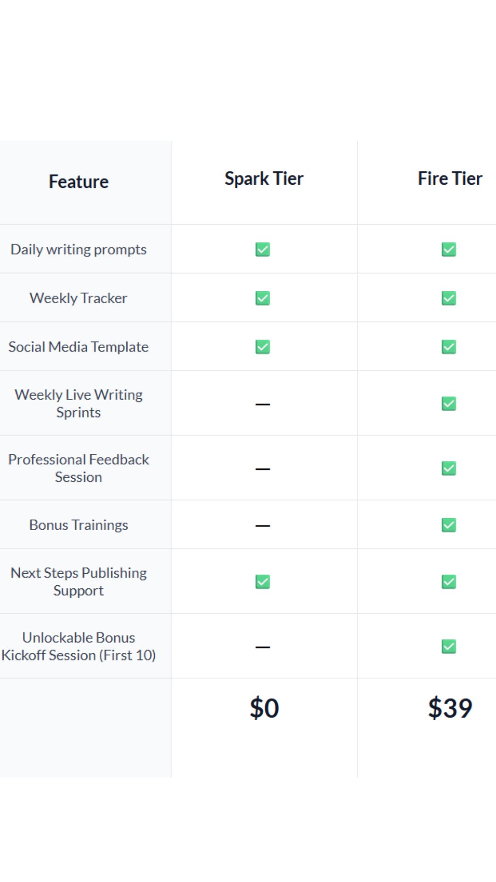Click Spark Tier dash for Weekly Live Writing Sprints
Viewport: 496px width, 882px height.
(x=263, y=404)
